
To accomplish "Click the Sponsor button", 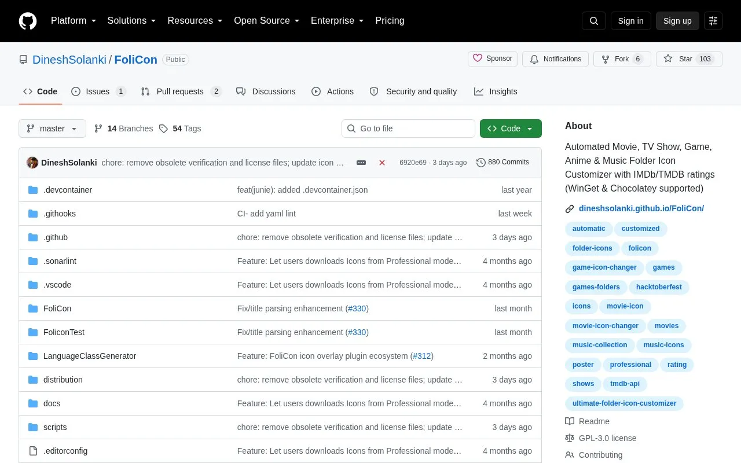I will pyautogui.click(x=493, y=59).
